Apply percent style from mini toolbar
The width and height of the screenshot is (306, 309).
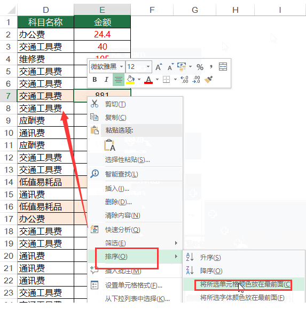[200, 67]
